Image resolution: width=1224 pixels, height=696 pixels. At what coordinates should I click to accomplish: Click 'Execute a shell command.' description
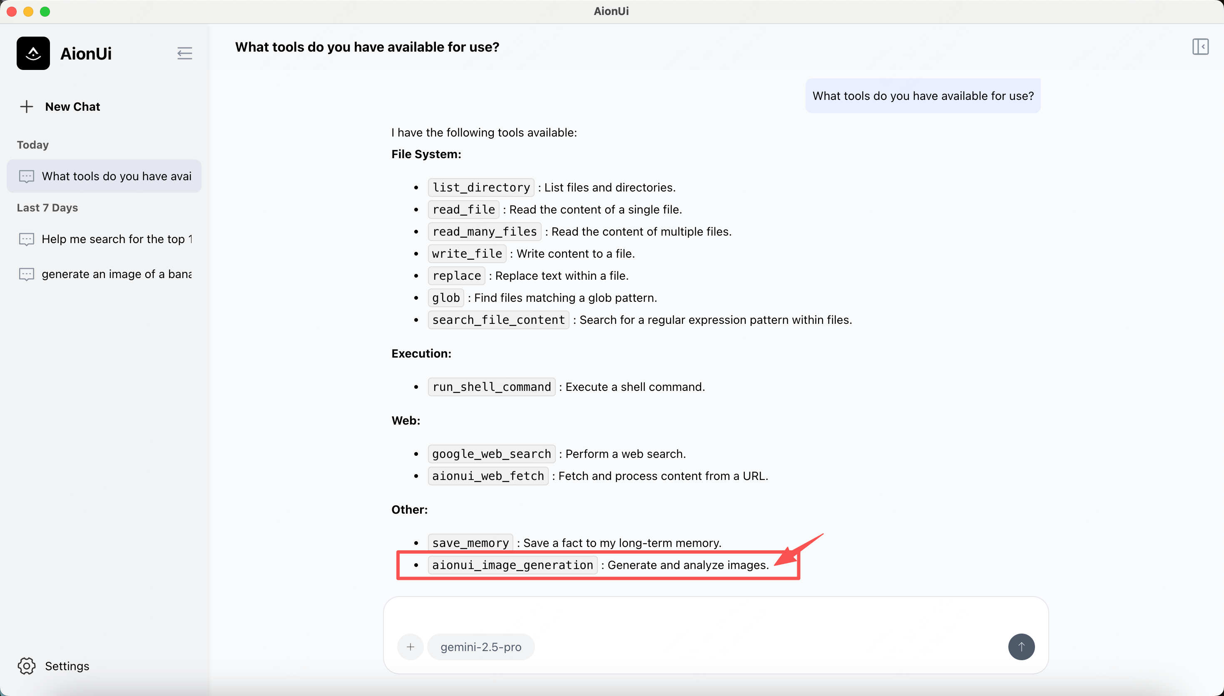point(635,387)
